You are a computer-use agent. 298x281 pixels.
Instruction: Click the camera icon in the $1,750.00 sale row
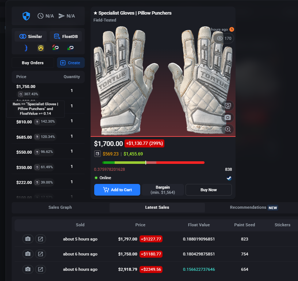click(x=28, y=254)
